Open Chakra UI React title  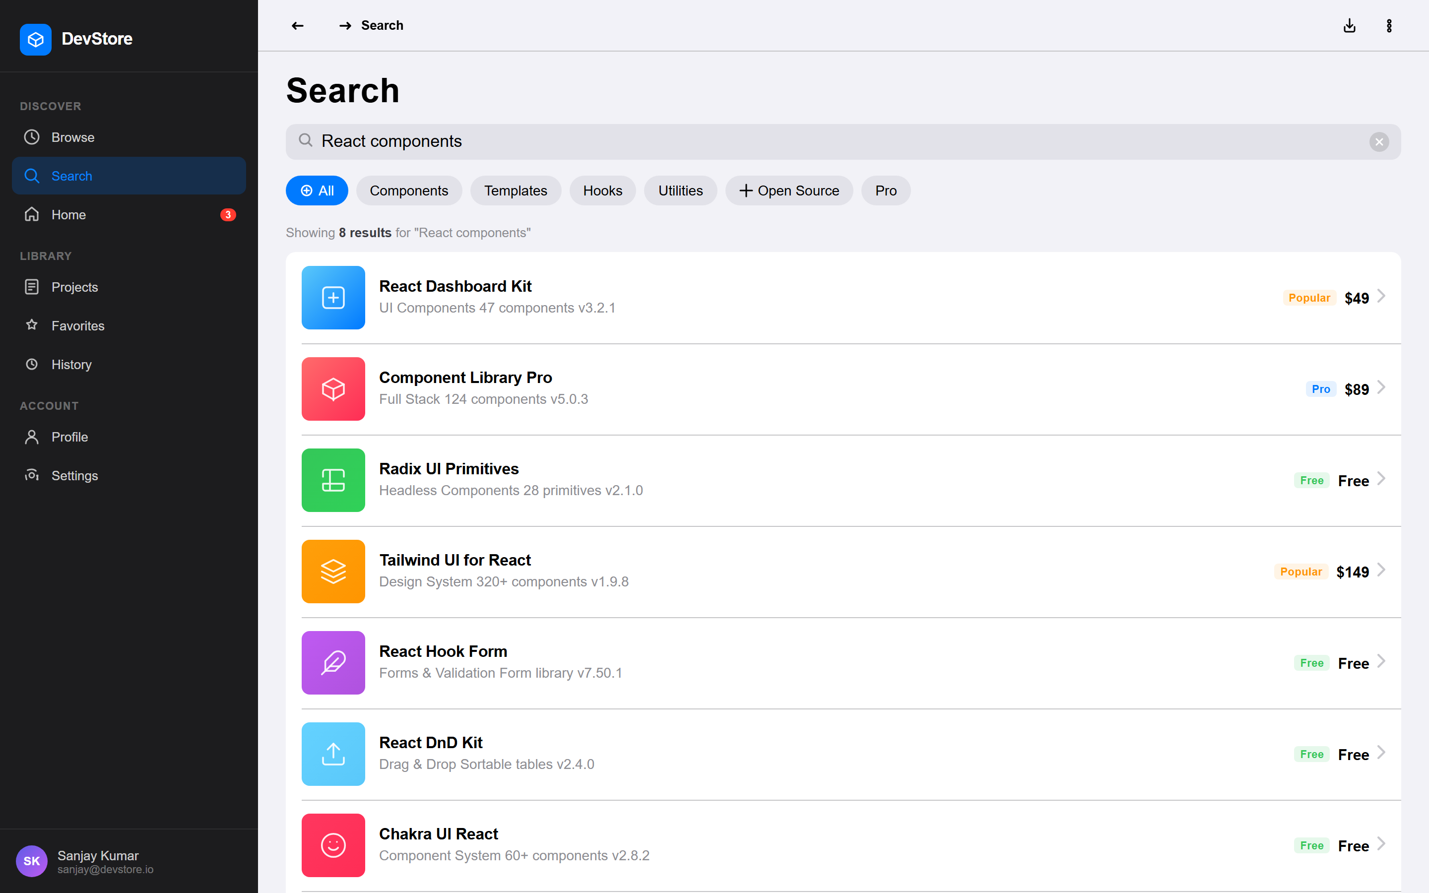[x=438, y=834]
